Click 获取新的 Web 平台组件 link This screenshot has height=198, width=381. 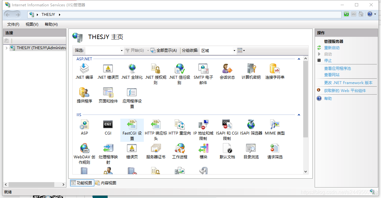point(345,91)
